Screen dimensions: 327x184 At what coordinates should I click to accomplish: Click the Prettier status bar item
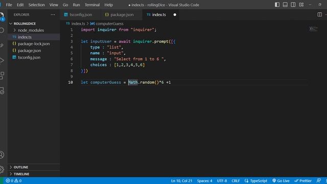point(303,180)
